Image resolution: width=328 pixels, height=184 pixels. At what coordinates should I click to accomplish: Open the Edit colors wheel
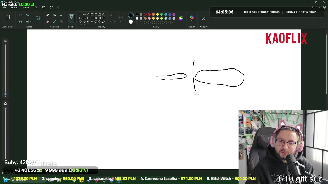coord(181,18)
